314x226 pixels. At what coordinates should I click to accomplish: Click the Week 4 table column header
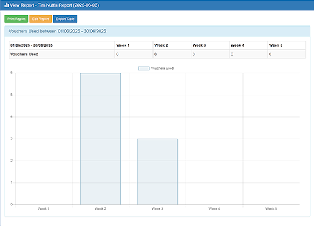(248, 45)
